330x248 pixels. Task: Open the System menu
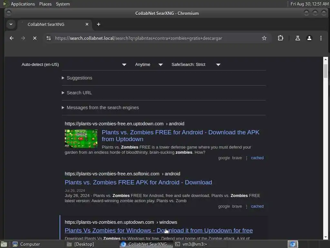(x=63, y=4)
